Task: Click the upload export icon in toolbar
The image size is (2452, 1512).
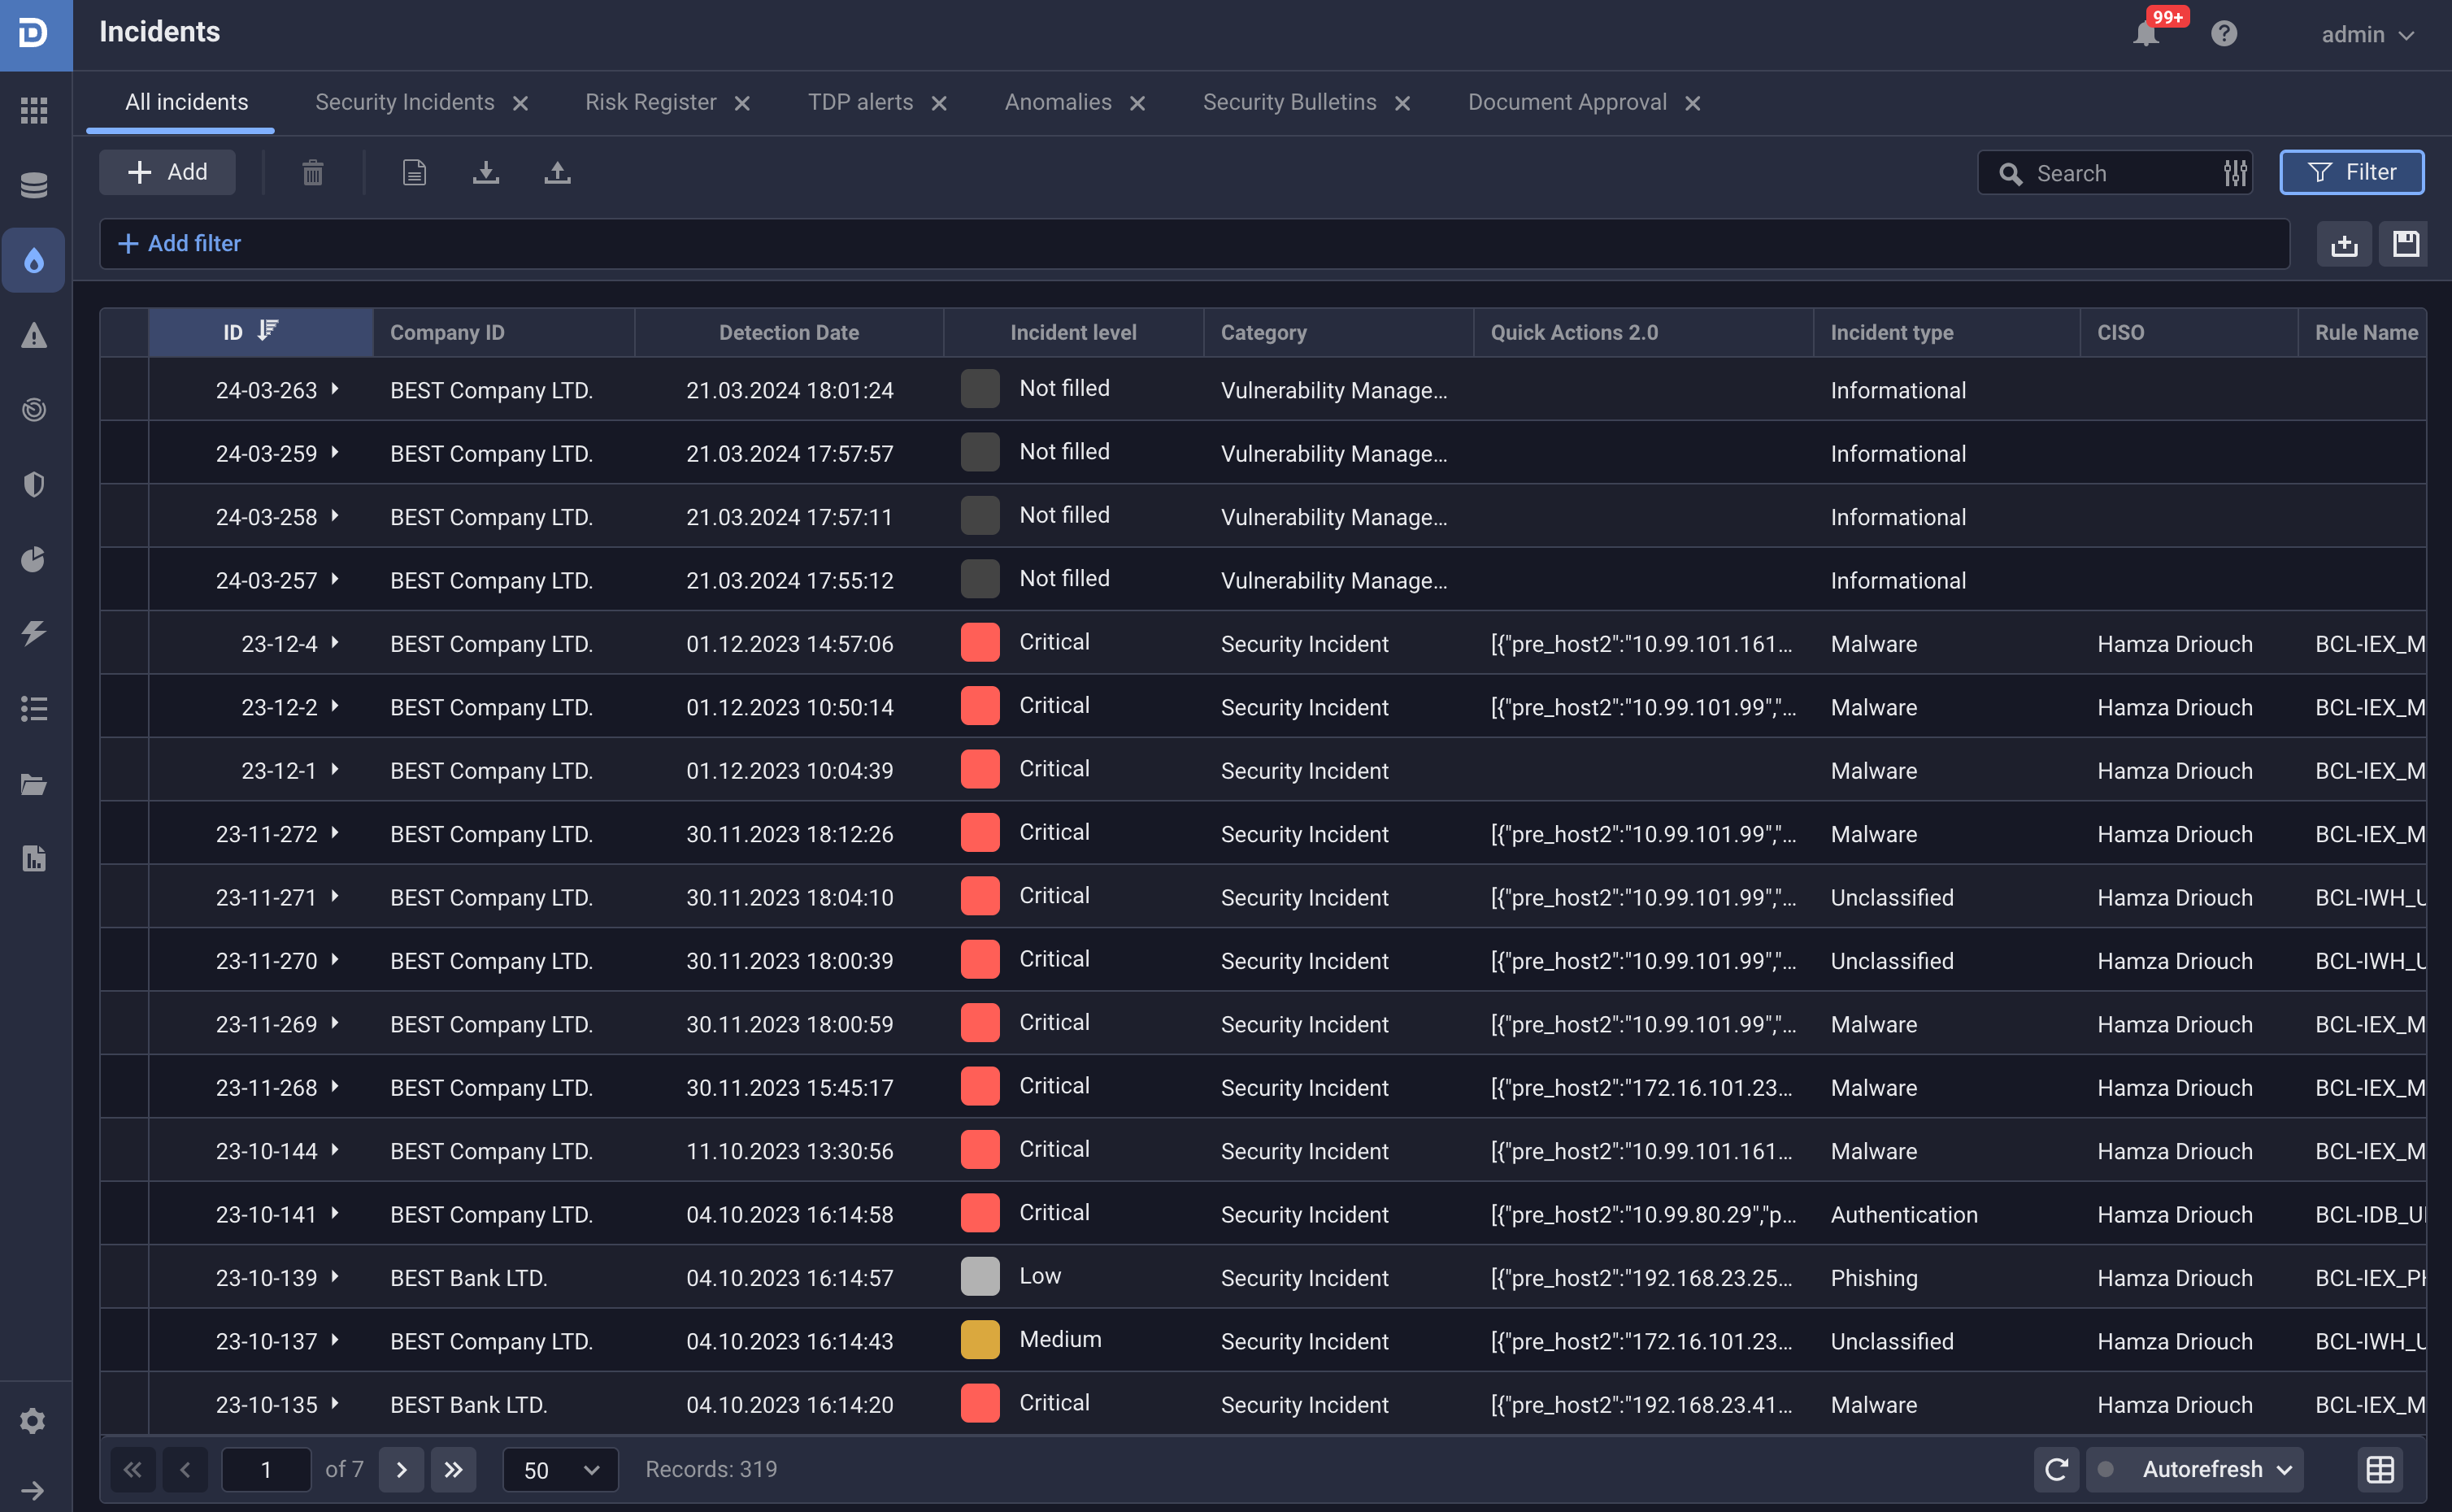Action: click(557, 173)
